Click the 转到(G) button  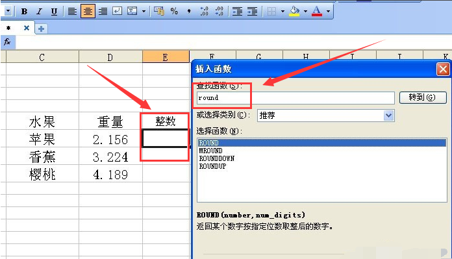(423, 97)
